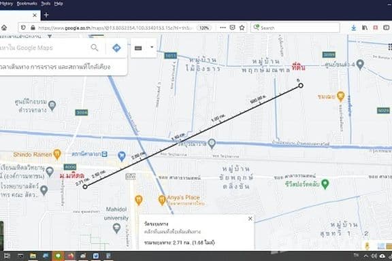Focus the Firefox Search box

pos(295,28)
